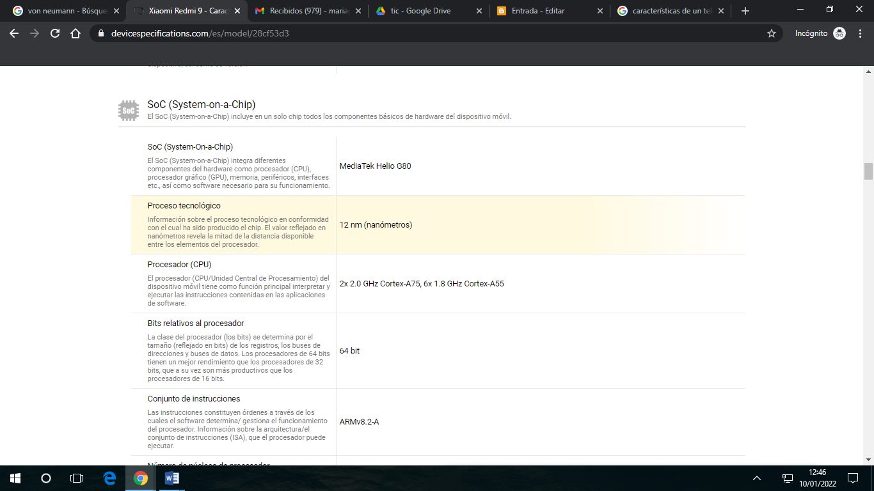
Task: Open the notification center icon
Action: point(853,478)
